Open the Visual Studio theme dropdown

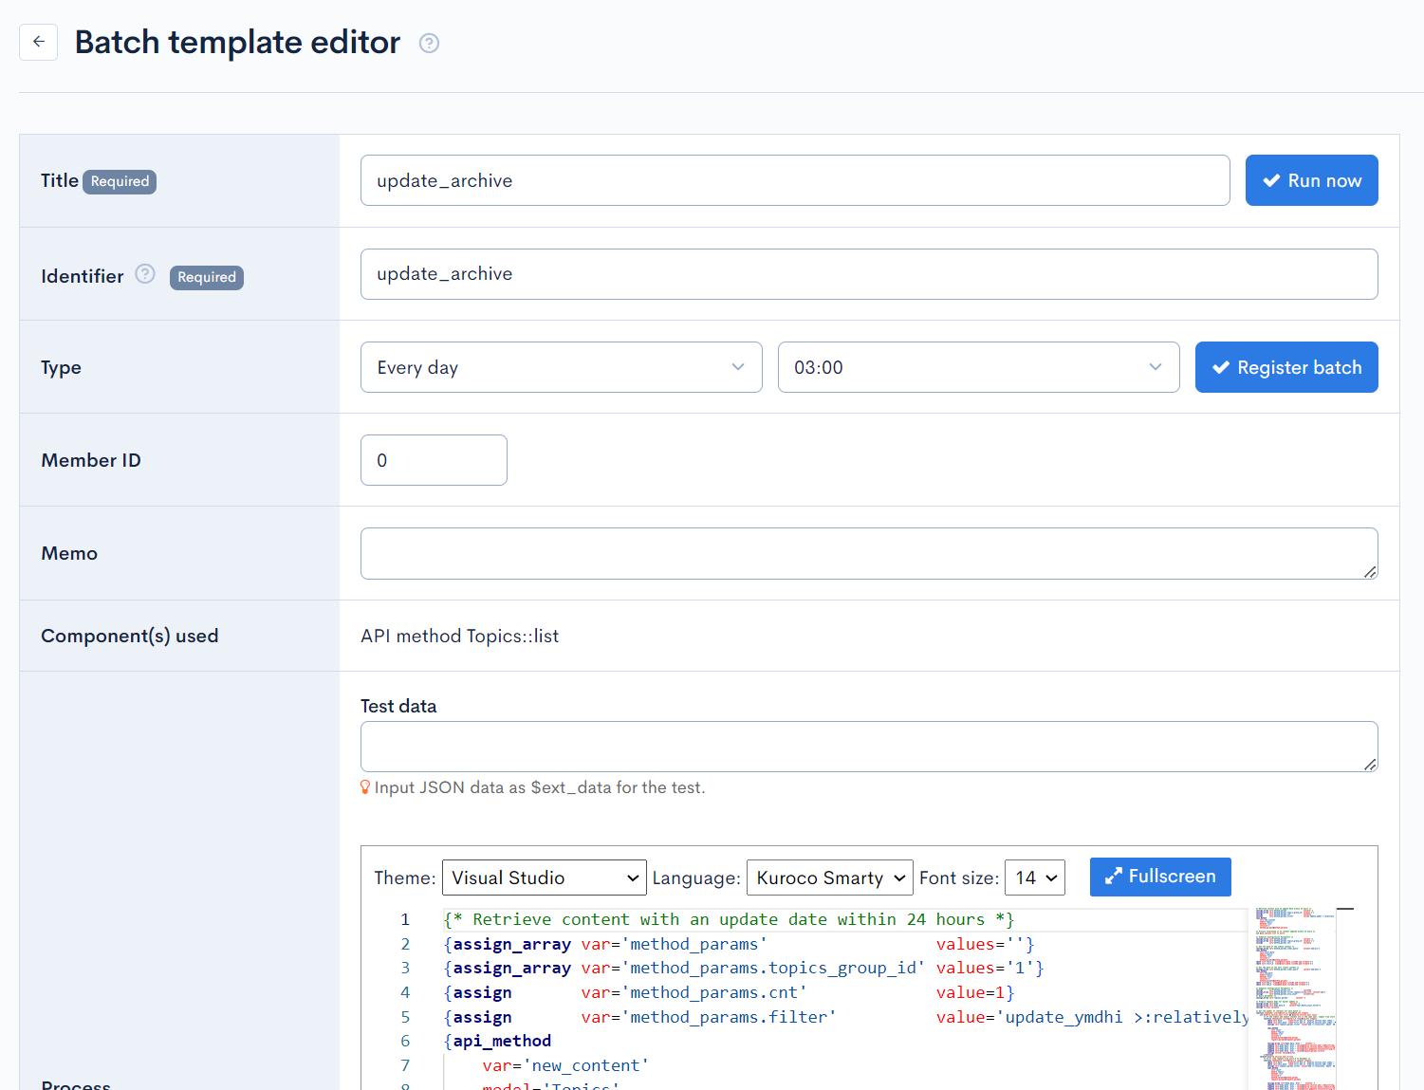pos(543,878)
